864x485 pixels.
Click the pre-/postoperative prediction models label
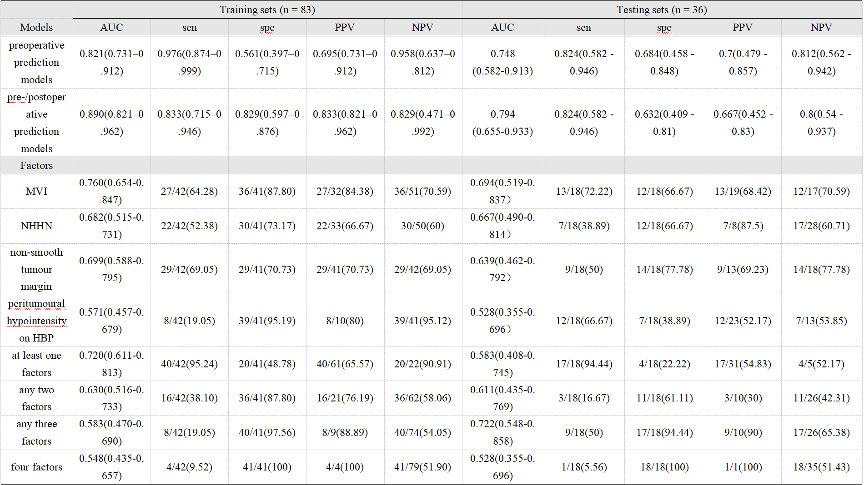click(x=36, y=123)
